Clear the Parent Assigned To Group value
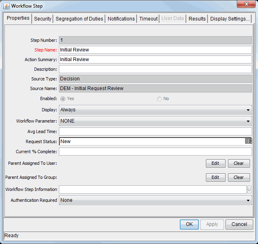The height and width of the screenshot is (244, 258). coord(239,177)
